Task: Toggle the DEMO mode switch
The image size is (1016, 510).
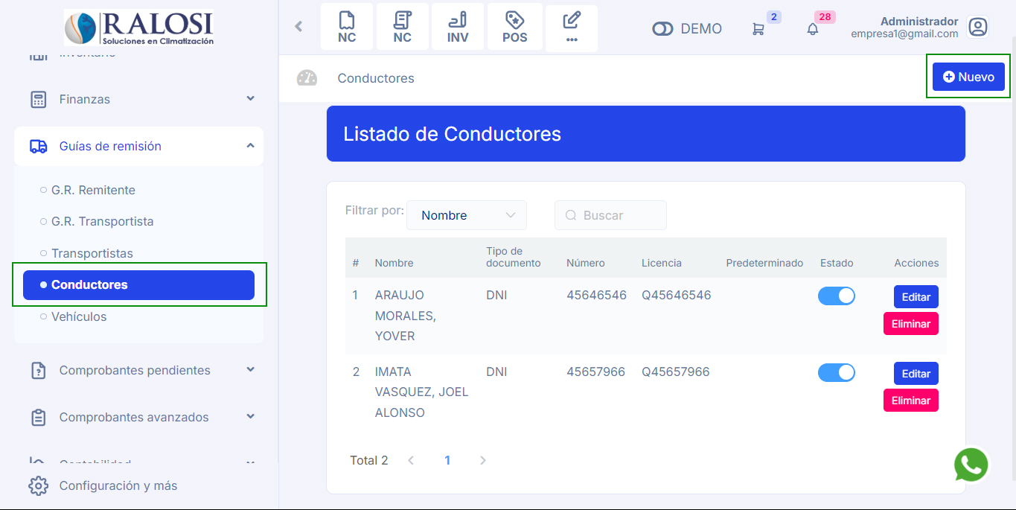Action: coord(662,29)
